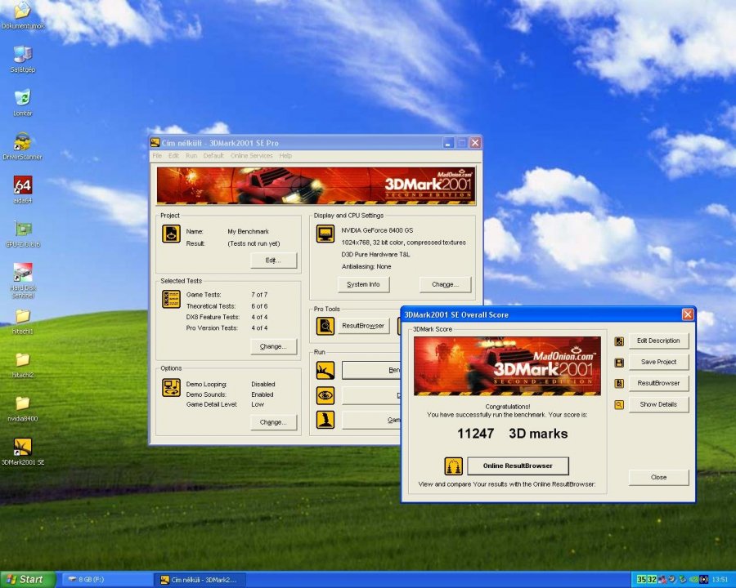
Task: Click the 8 GB (F:) taskbar item
Action: pyautogui.click(x=106, y=580)
